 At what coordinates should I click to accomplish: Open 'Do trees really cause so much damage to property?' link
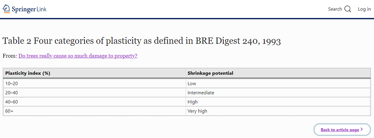pyautogui.click(x=78, y=56)
